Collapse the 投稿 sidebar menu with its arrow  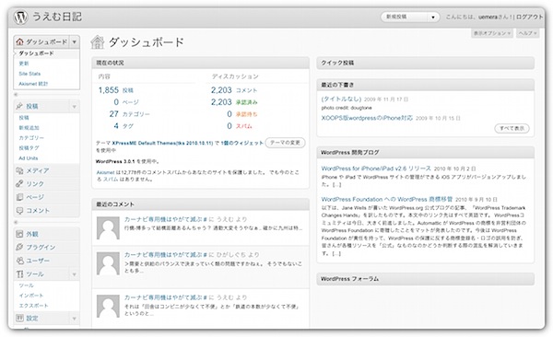point(75,106)
